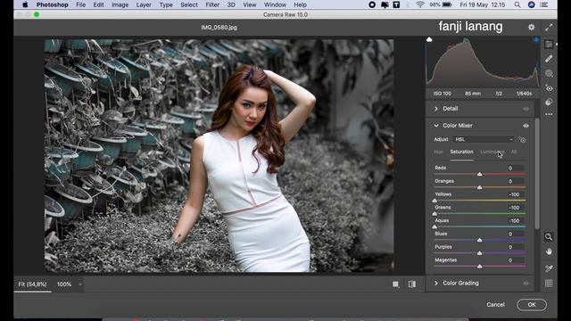The width and height of the screenshot is (571, 321).
Task: Switch to the All tab
Action: pyautogui.click(x=514, y=152)
